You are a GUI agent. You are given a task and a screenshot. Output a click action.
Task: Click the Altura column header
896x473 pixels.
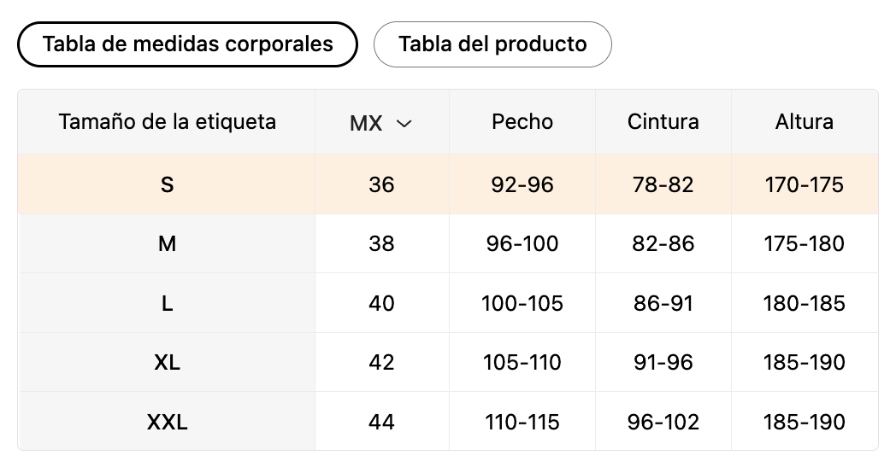click(804, 122)
